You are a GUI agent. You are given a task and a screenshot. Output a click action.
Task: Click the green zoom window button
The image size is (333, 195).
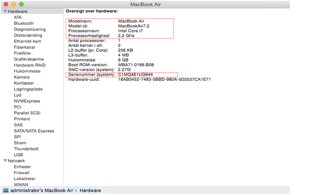coord(21,5)
